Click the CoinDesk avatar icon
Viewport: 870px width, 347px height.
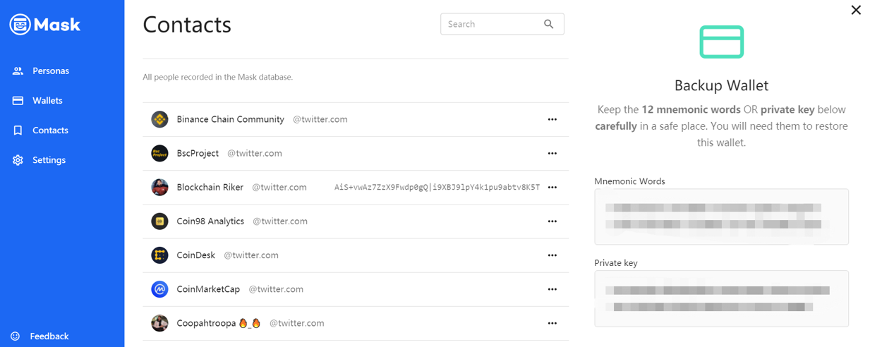[159, 255]
